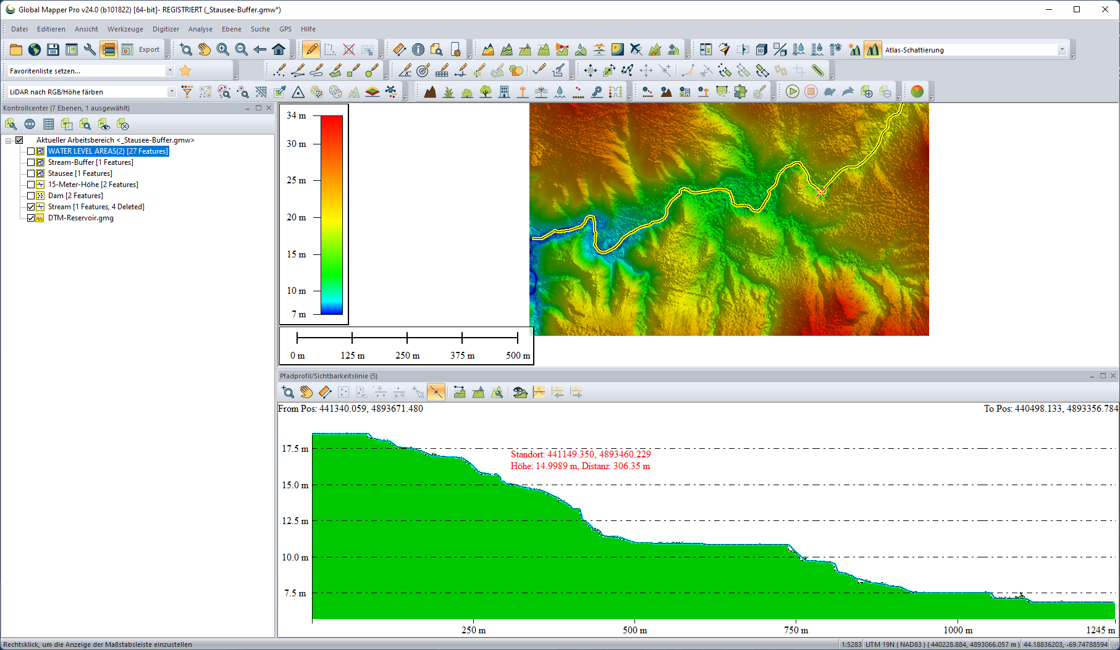Save the workspace with the floppy disk icon
Screen dimensions: 1120x650
53,49
